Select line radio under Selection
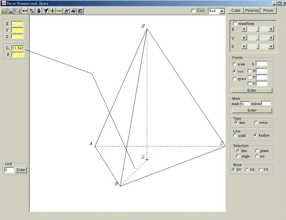 (238, 151)
